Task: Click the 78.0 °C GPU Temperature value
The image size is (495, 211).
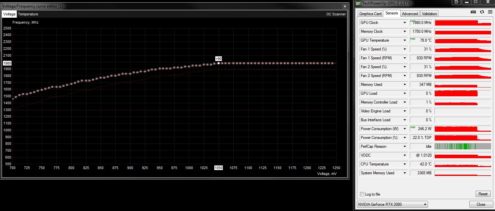Action: point(421,40)
